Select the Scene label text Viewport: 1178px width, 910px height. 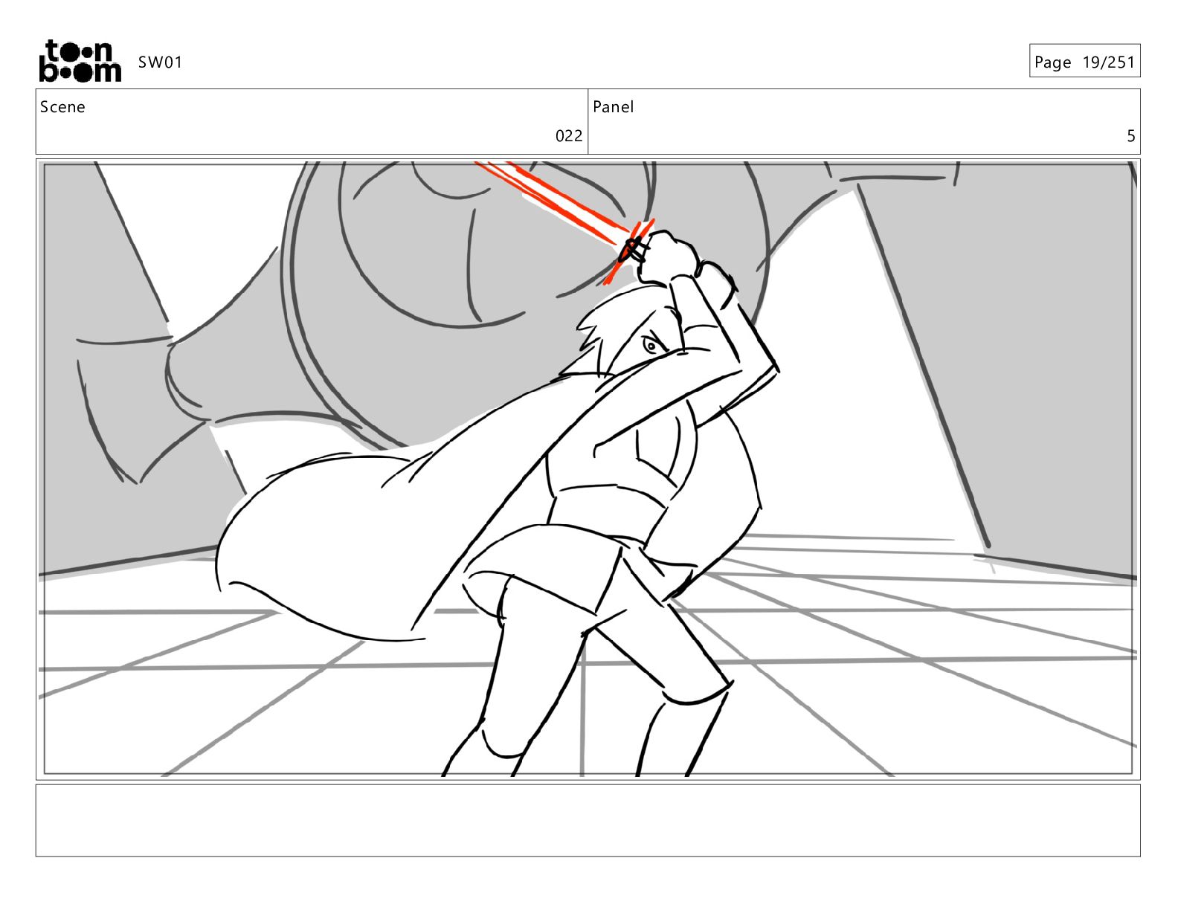pos(62,107)
